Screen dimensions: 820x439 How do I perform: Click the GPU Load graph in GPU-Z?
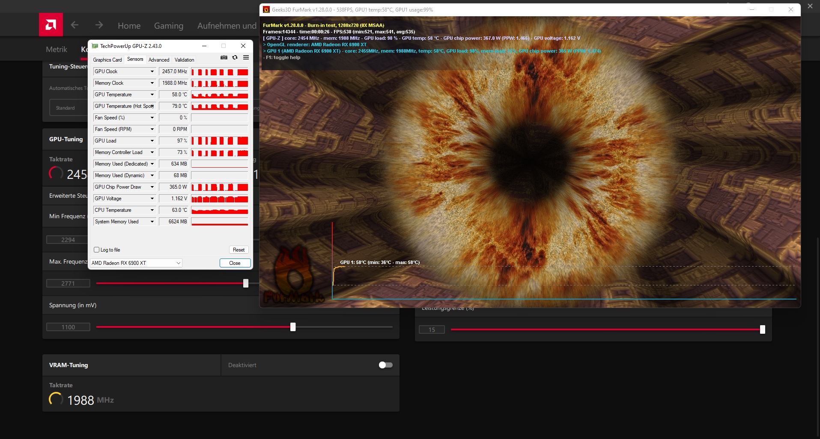[x=220, y=141]
